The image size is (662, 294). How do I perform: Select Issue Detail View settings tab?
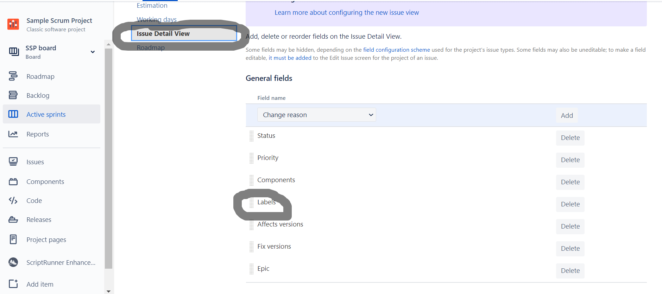(x=184, y=33)
